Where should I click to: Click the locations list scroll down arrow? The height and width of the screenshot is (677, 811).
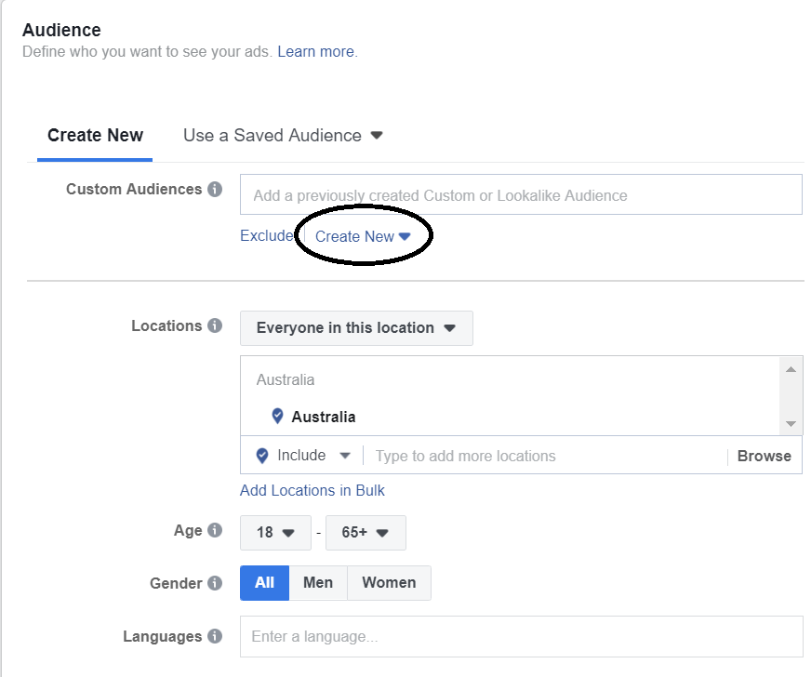791,423
